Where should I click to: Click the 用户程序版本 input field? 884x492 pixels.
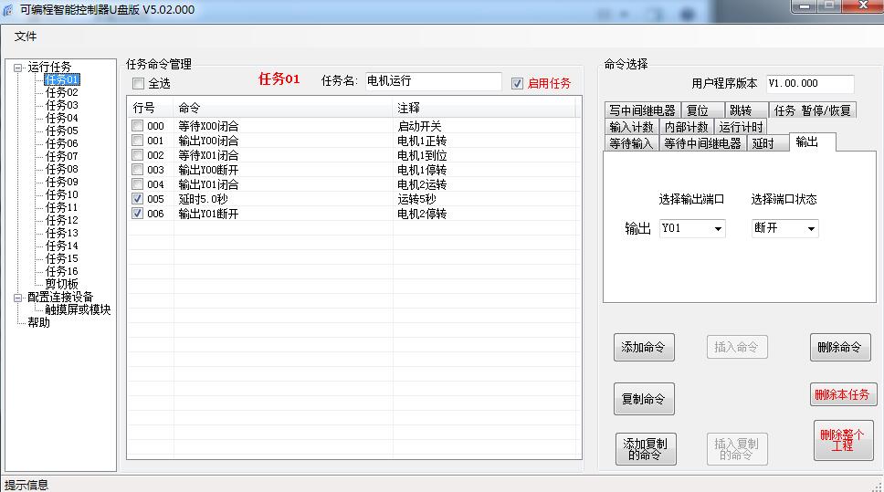click(809, 84)
